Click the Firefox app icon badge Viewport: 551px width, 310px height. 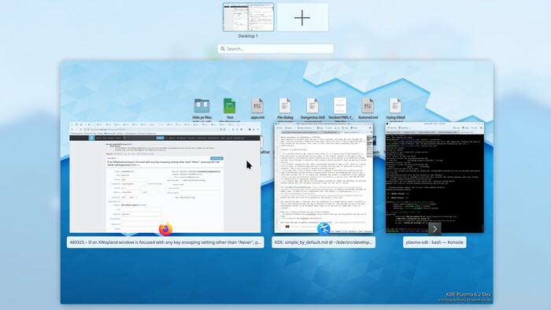[165, 229]
